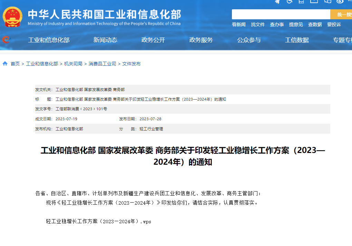Select the 政务服务 navigation item
Screen dimensions: 352x246
coord(201,40)
